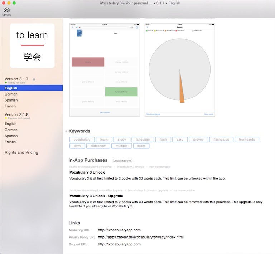Click the 'learncards' keyword tag
275x254 pixels.
click(247, 140)
